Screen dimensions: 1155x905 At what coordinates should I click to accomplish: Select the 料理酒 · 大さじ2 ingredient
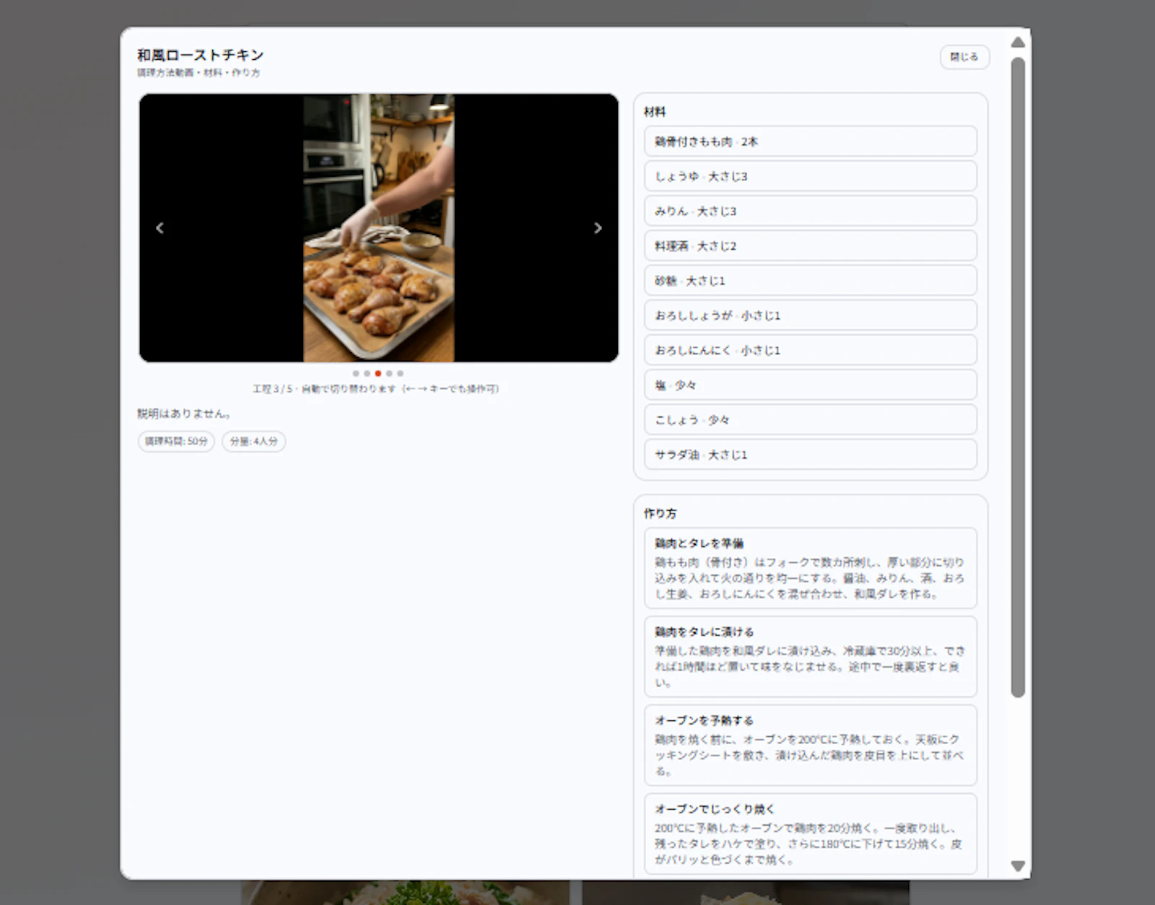tap(811, 245)
